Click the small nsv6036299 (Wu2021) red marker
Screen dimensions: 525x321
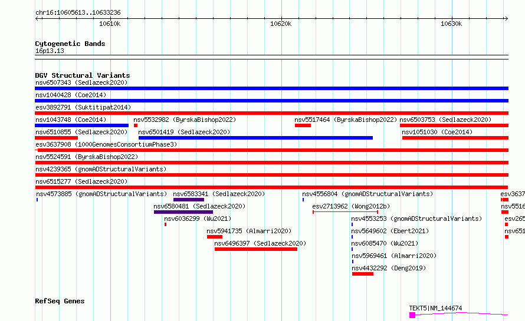pos(165,224)
